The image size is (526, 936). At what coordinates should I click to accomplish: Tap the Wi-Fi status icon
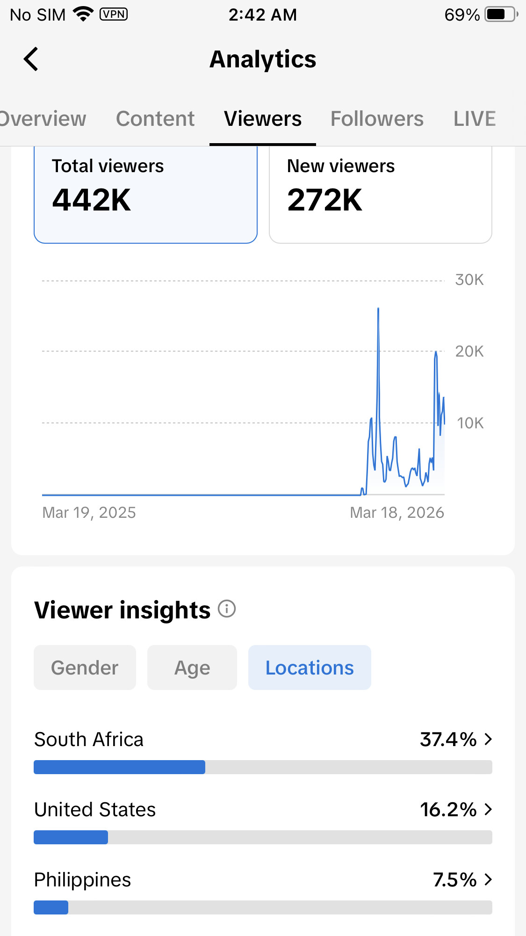click(x=84, y=15)
